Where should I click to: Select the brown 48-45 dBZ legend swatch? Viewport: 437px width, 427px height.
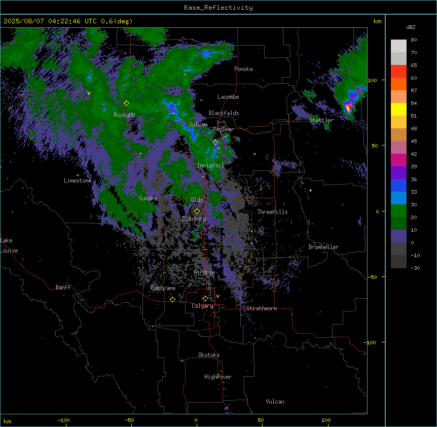pos(398,134)
